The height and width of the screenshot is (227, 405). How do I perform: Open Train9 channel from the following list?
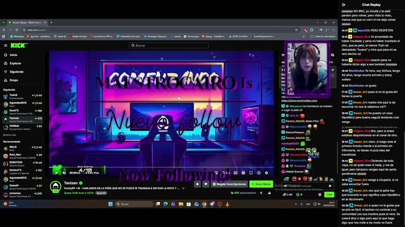tap(22, 96)
